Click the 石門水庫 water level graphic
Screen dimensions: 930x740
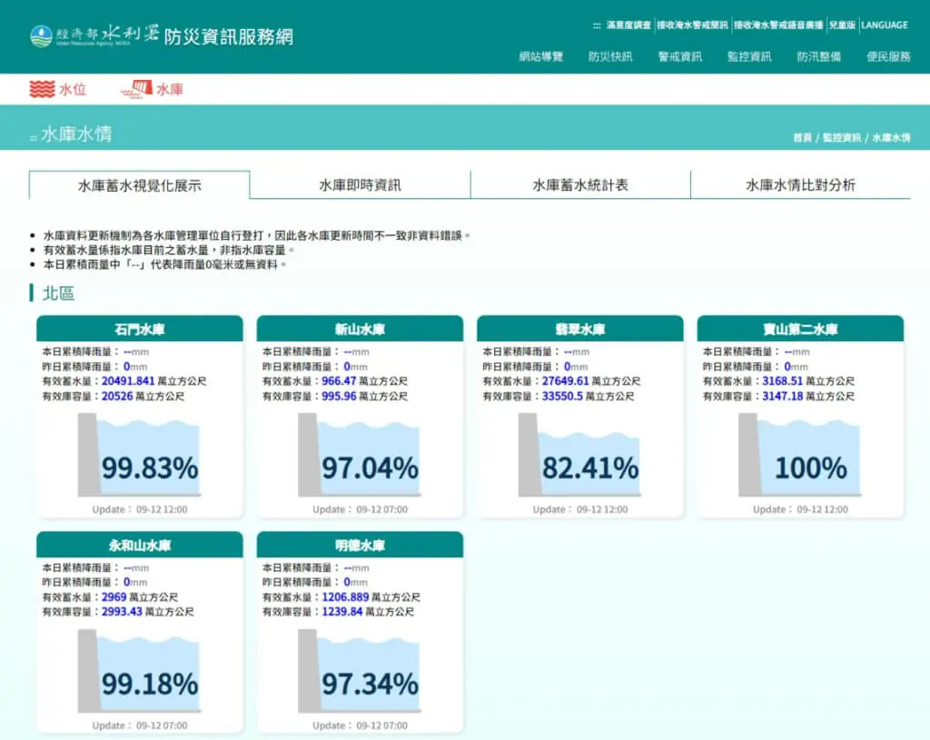[139, 455]
